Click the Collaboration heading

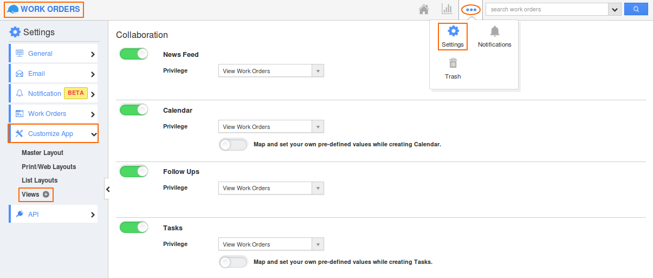(x=142, y=35)
